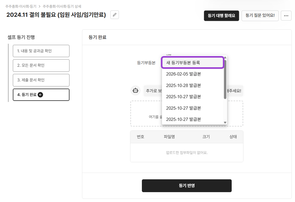Select '새 등기부등본 등록' option

pos(192,63)
